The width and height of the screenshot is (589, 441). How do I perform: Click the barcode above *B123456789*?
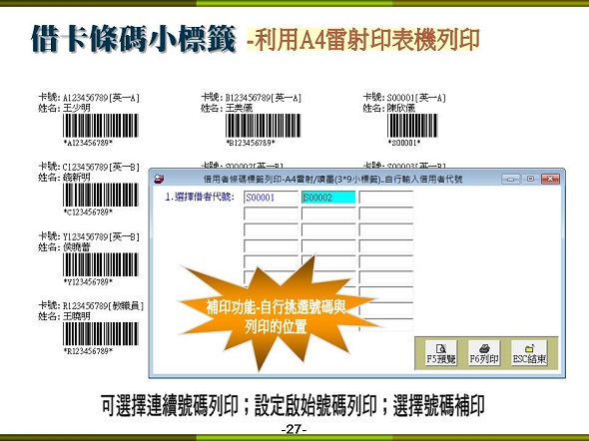pyautogui.click(x=263, y=126)
